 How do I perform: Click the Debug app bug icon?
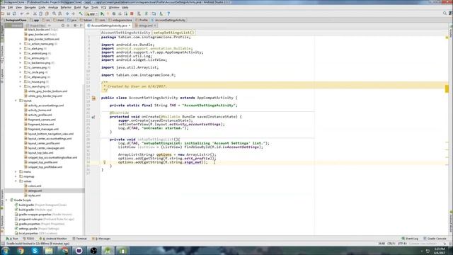click(114, 13)
